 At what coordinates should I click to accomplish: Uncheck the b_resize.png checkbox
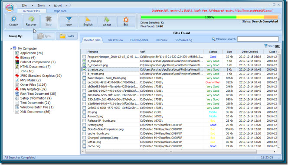84,69
